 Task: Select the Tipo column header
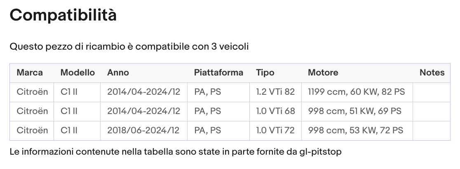point(265,73)
